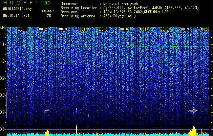This screenshot has width=213, height=136.
Task: Click the Receiving Location label
Action: (x=79, y=8)
